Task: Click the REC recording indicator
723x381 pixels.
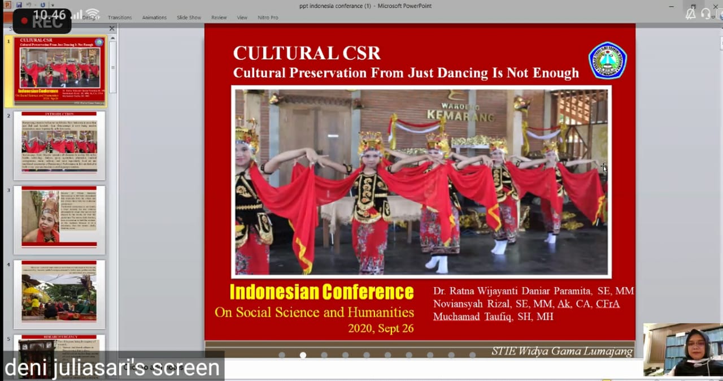Action: click(42, 21)
